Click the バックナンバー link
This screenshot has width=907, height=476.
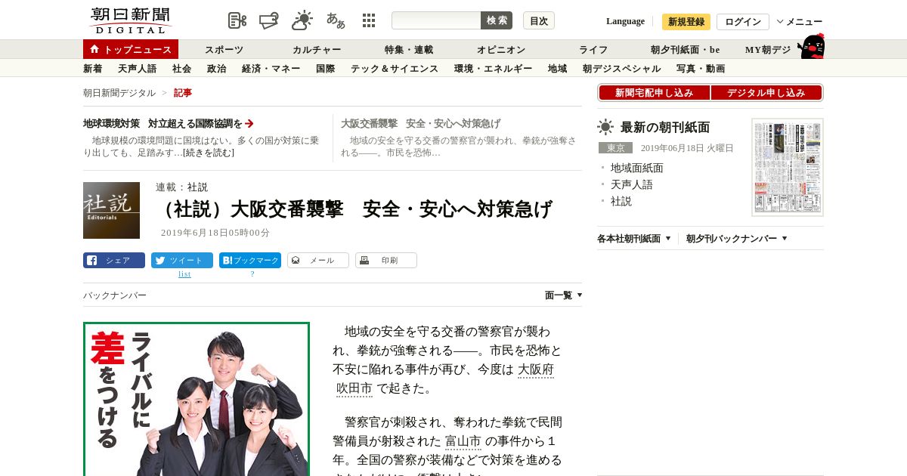115,295
